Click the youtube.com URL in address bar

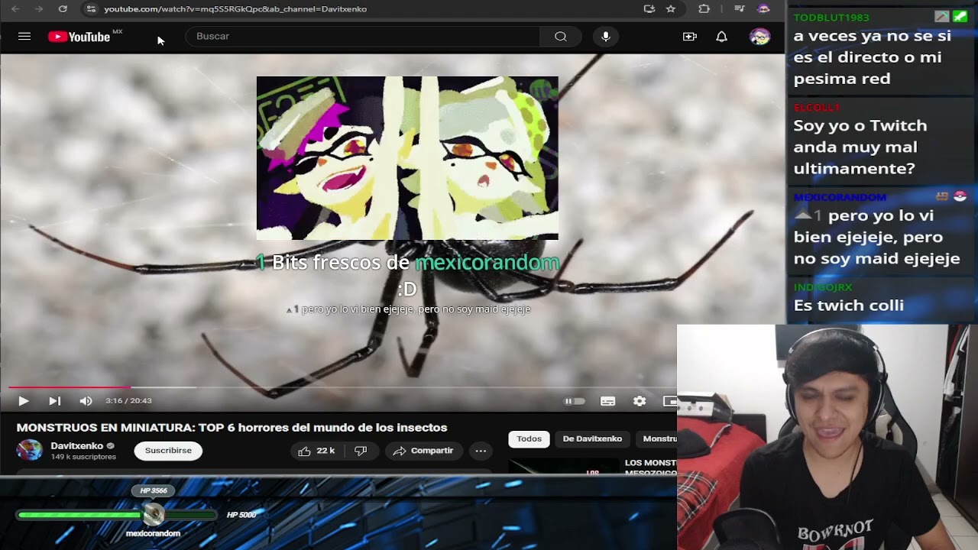click(x=235, y=9)
